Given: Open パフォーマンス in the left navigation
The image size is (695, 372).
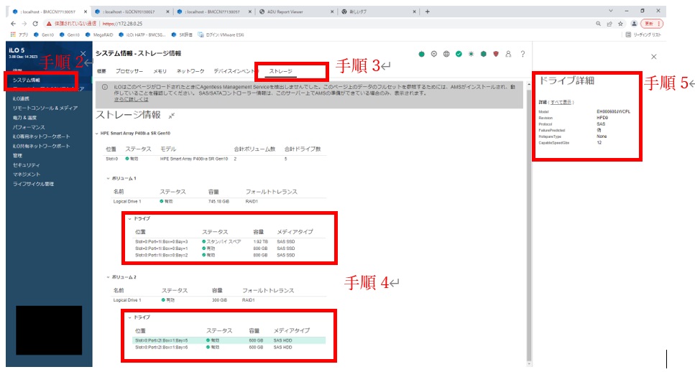Looking at the screenshot, I should pos(29,127).
